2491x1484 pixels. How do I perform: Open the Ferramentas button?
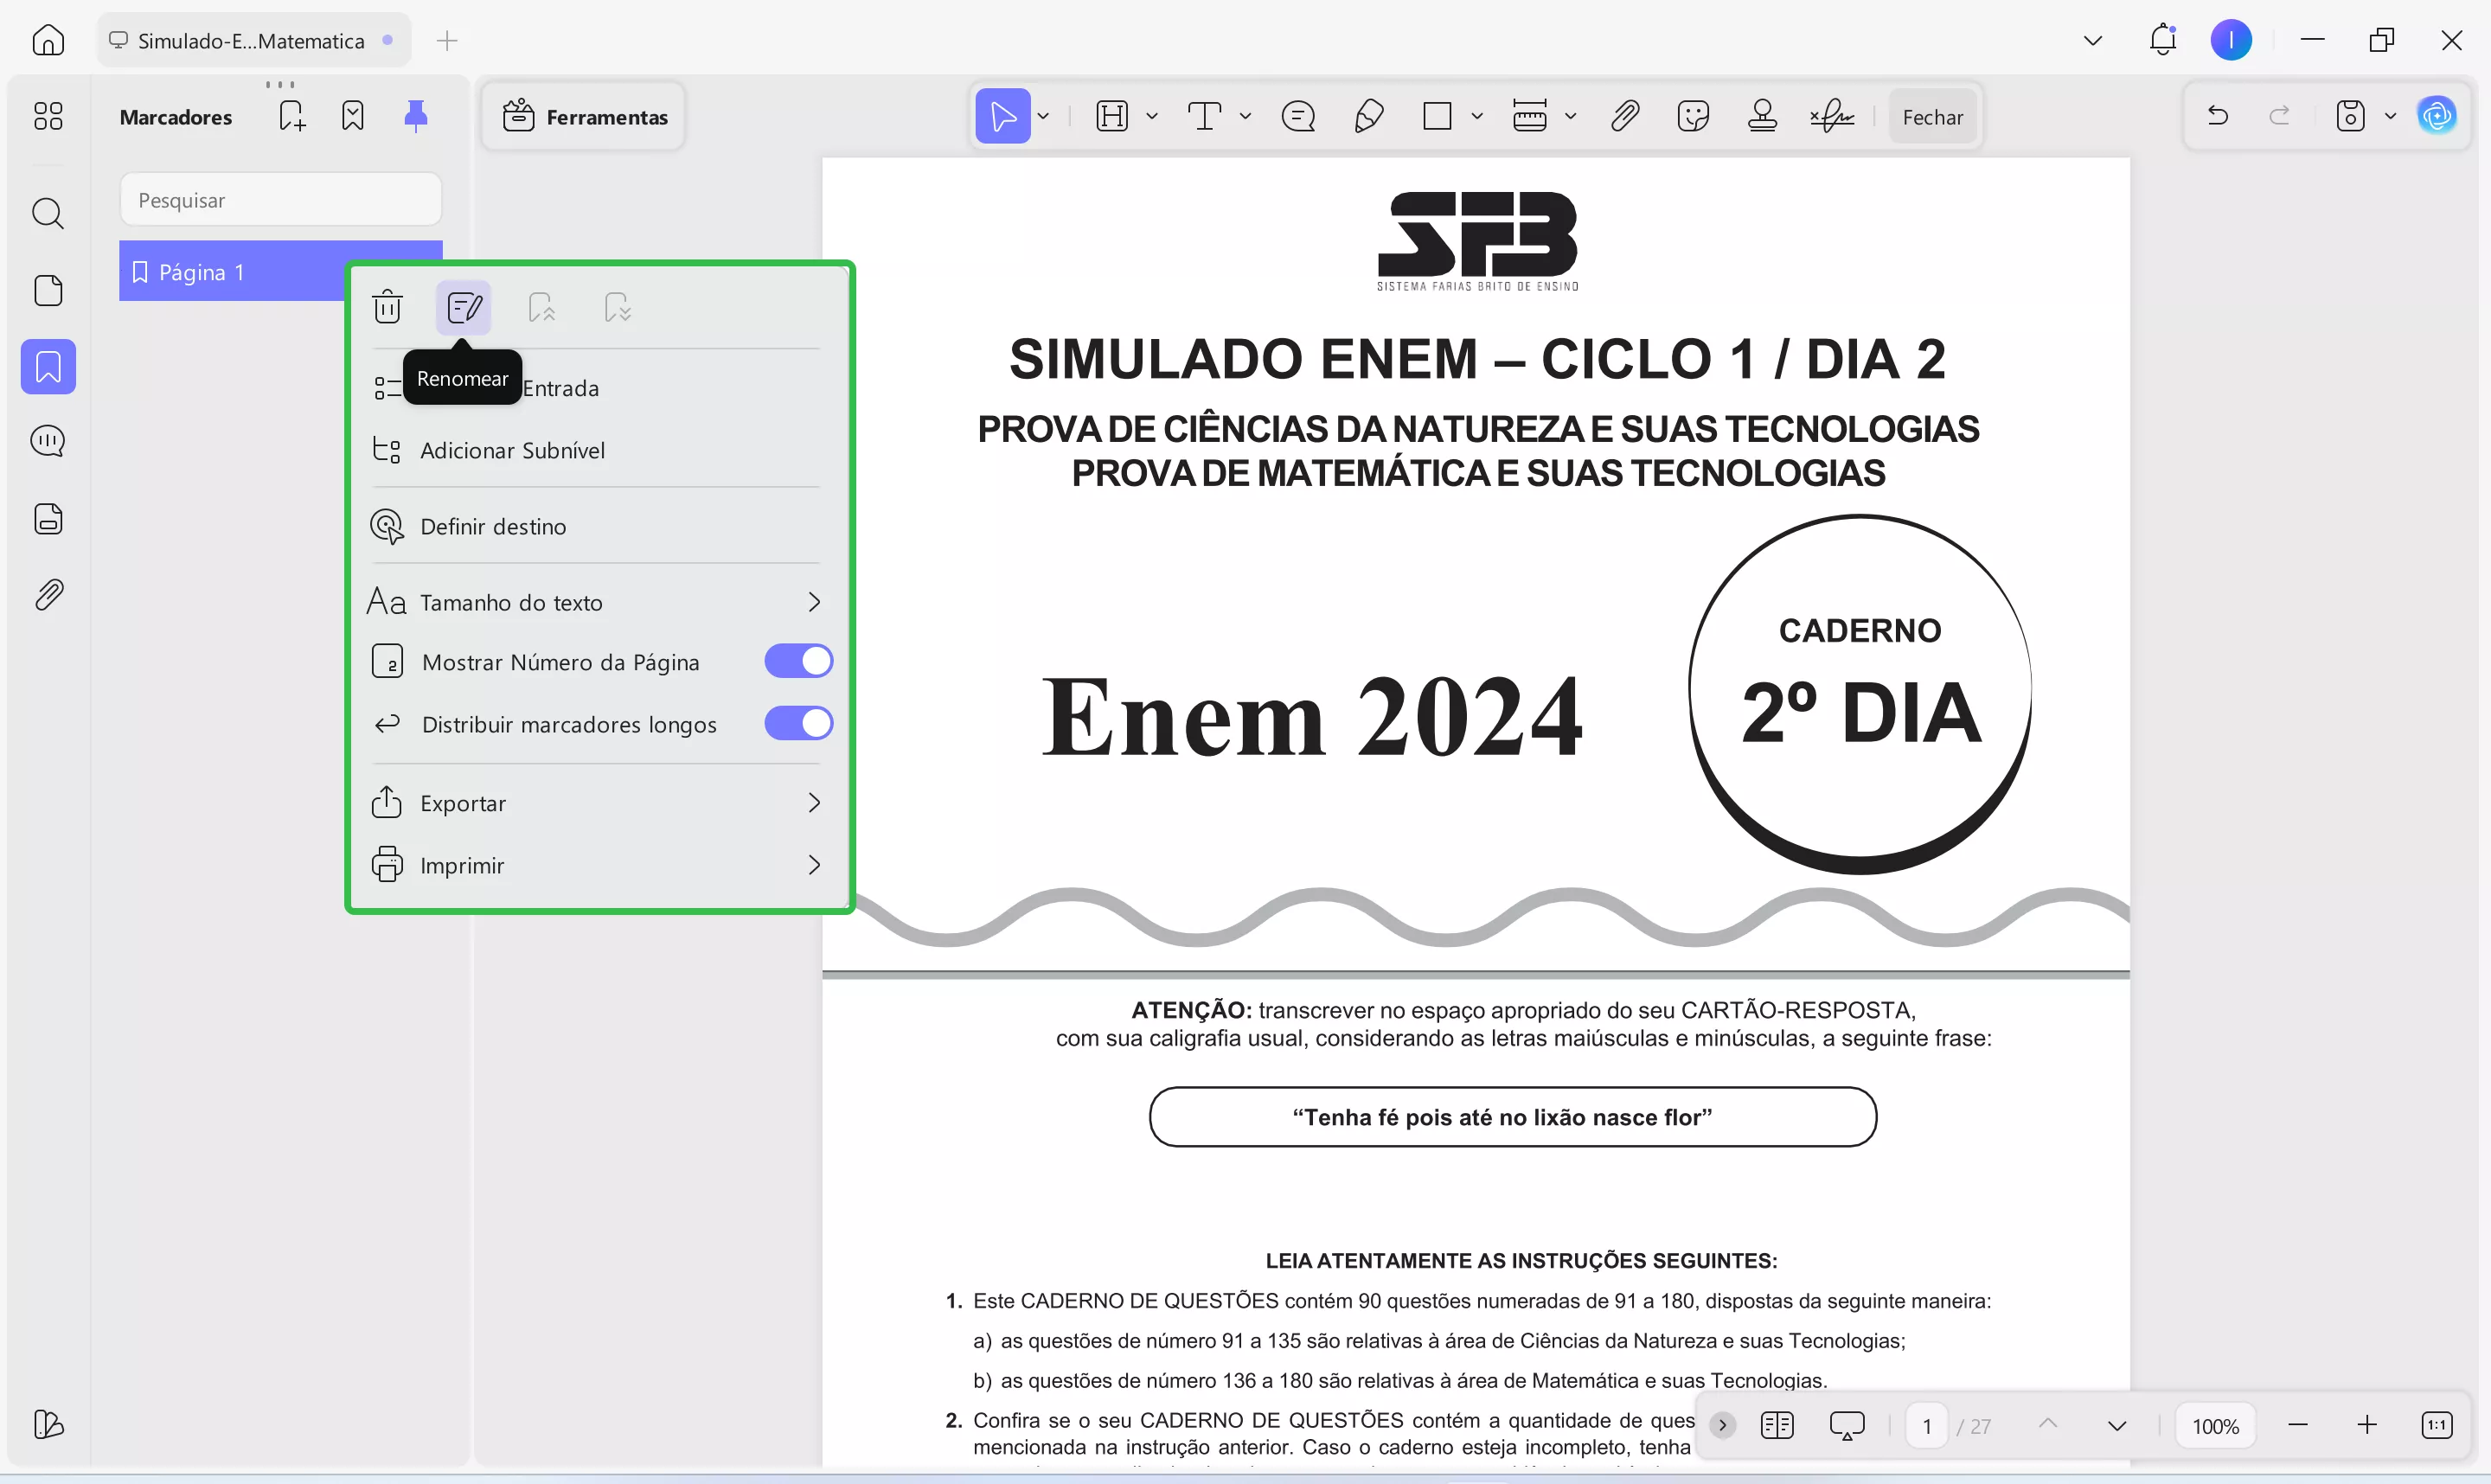tap(584, 117)
